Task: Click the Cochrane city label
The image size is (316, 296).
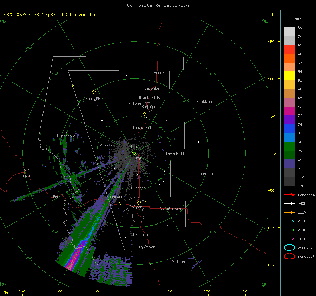Action: pos(115,197)
